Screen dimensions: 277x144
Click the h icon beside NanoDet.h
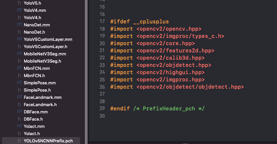click(19, 32)
